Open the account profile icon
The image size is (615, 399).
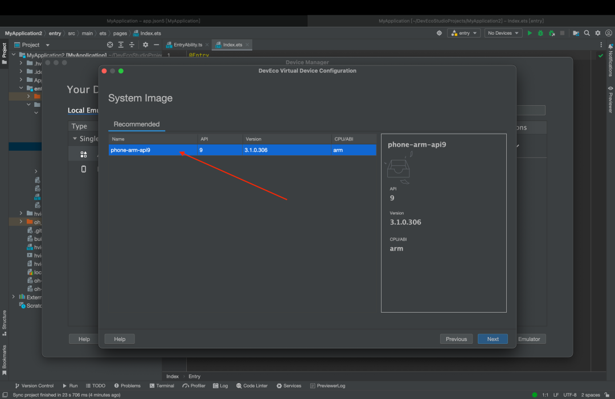[x=608, y=34]
